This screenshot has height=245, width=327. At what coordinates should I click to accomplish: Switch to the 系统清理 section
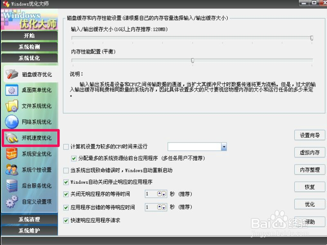click(29, 220)
